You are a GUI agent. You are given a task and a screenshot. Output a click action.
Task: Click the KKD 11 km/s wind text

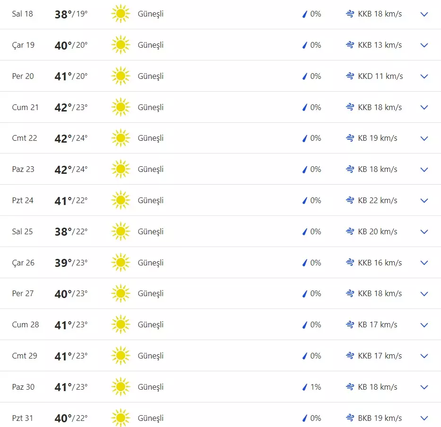[x=380, y=76]
